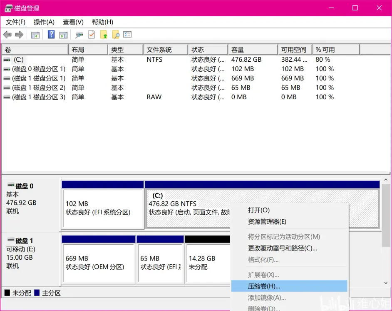This screenshot has width=392, height=311.
Task: Sort by the 可用空间 column header
Action: pos(295,50)
